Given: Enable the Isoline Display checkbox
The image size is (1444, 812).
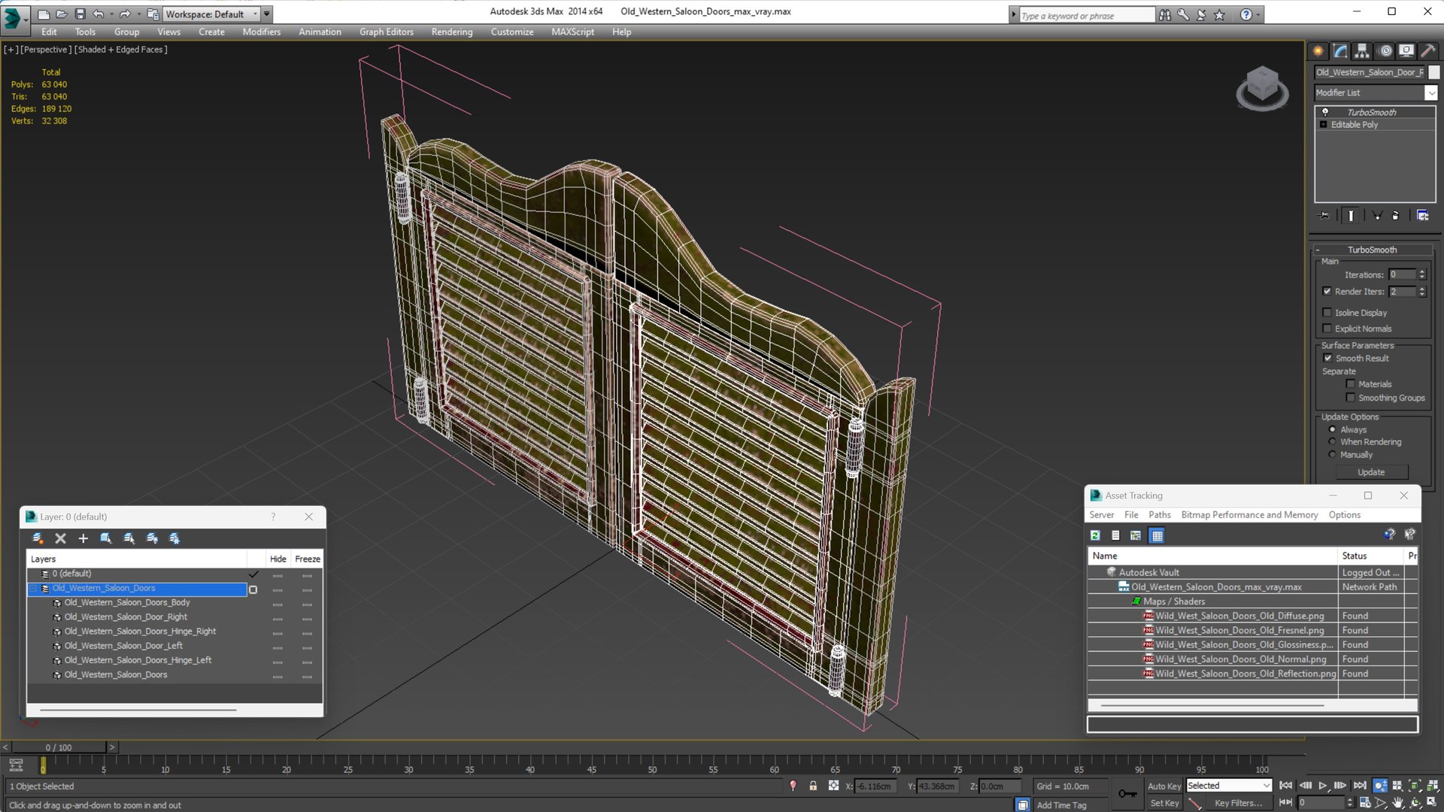Looking at the screenshot, I should click(x=1327, y=313).
